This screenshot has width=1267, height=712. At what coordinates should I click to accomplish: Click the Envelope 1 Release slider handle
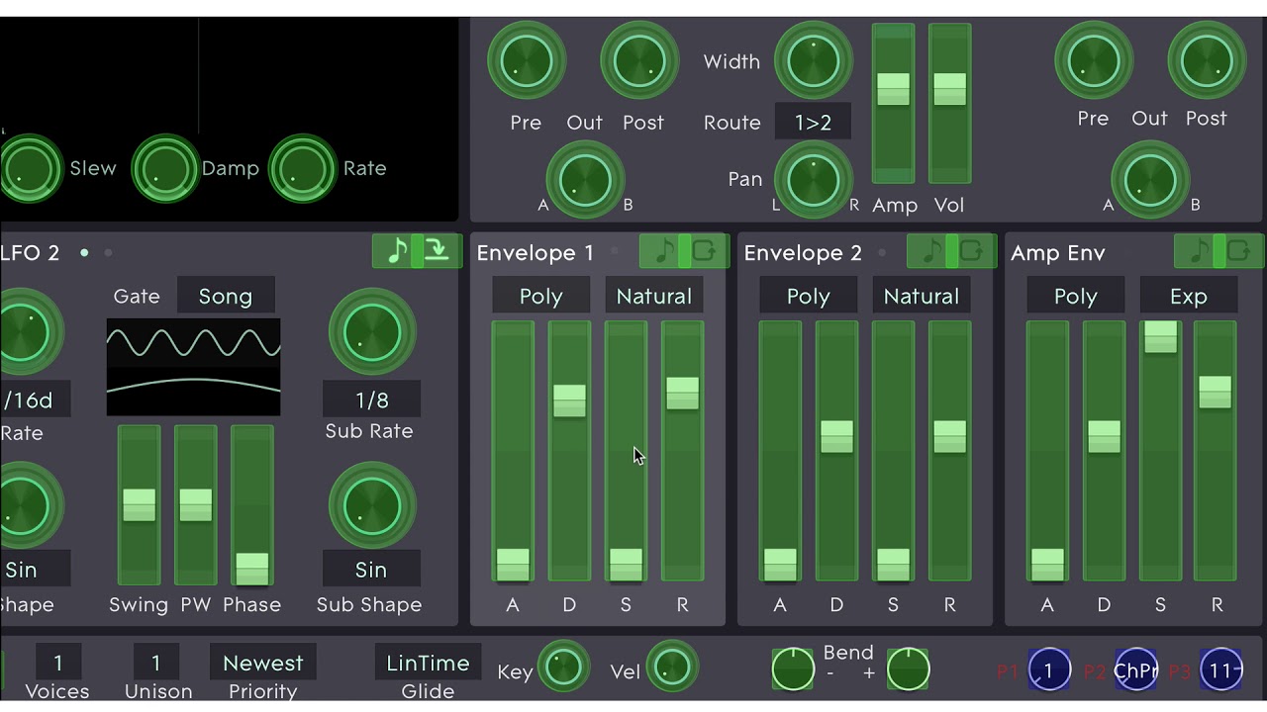click(x=682, y=393)
